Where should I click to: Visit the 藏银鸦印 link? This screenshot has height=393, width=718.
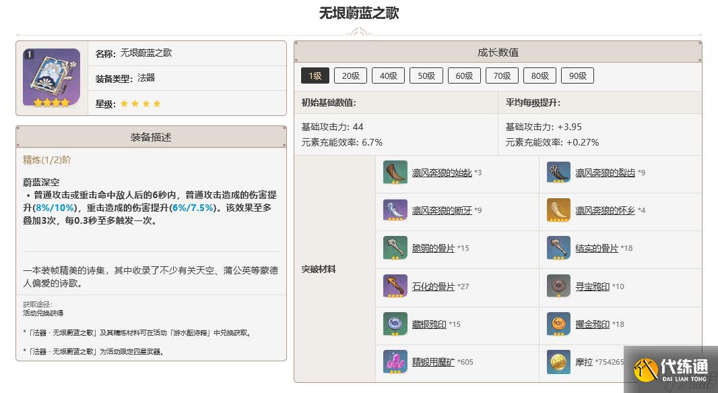(x=429, y=324)
